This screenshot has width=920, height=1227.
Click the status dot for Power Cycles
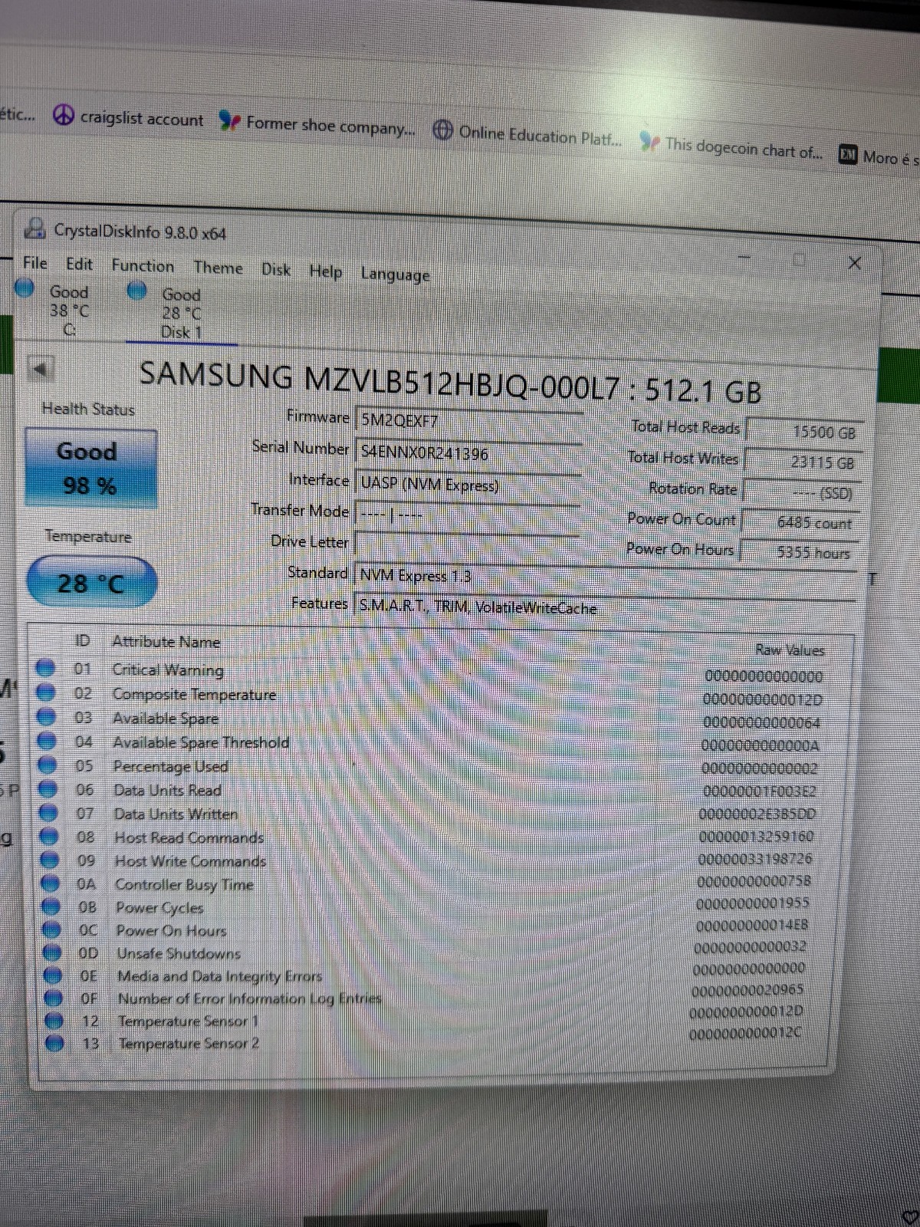pyautogui.click(x=51, y=906)
